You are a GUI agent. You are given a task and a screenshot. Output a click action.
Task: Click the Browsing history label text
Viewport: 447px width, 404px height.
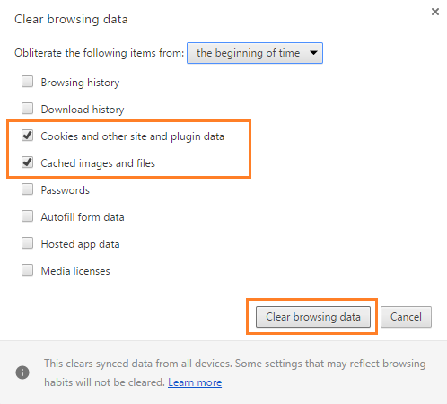(80, 83)
